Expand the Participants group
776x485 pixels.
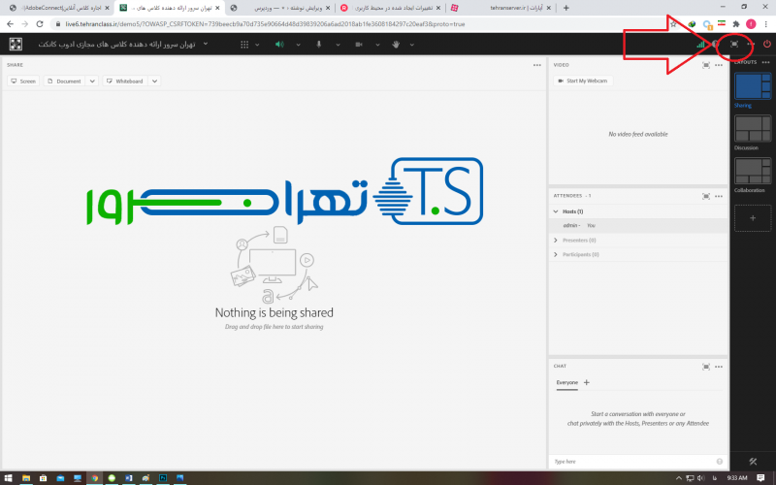pyautogui.click(x=557, y=254)
